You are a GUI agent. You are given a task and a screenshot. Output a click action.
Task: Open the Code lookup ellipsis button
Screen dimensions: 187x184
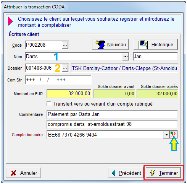(x=65, y=45)
